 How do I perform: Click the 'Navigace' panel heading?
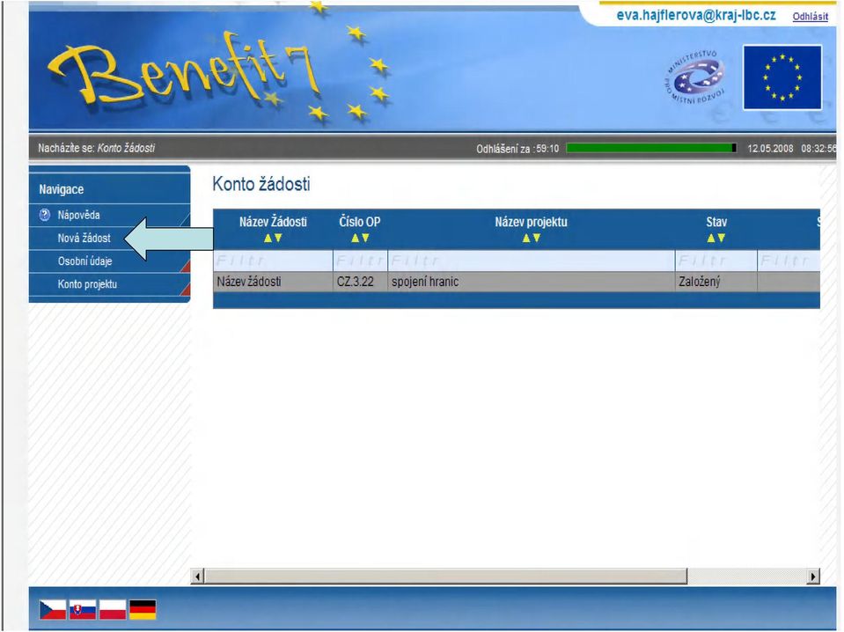(62, 189)
